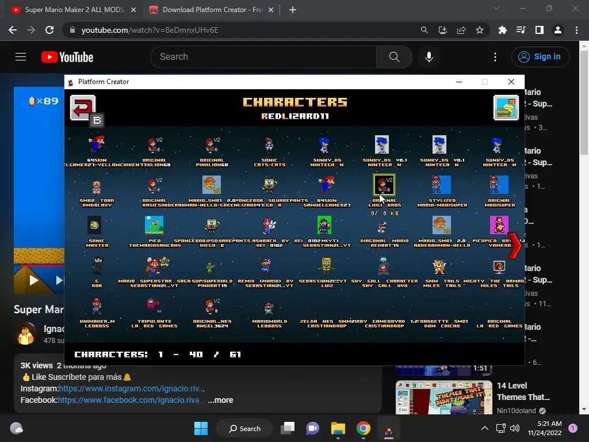Click the red back arrow in Platform Creator

pos(83,108)
